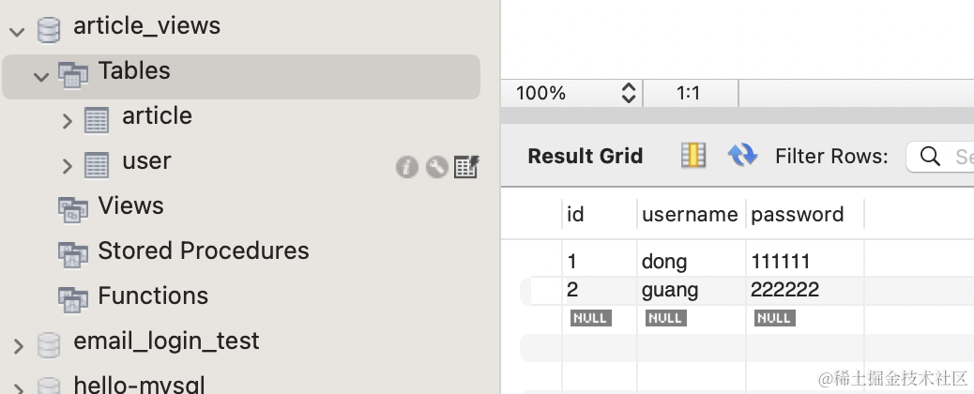The width and height of the screenshot is (974, 394).
Task: Click the wrench icon on user table
Action: pyautogui.click(x=436, y=167)
